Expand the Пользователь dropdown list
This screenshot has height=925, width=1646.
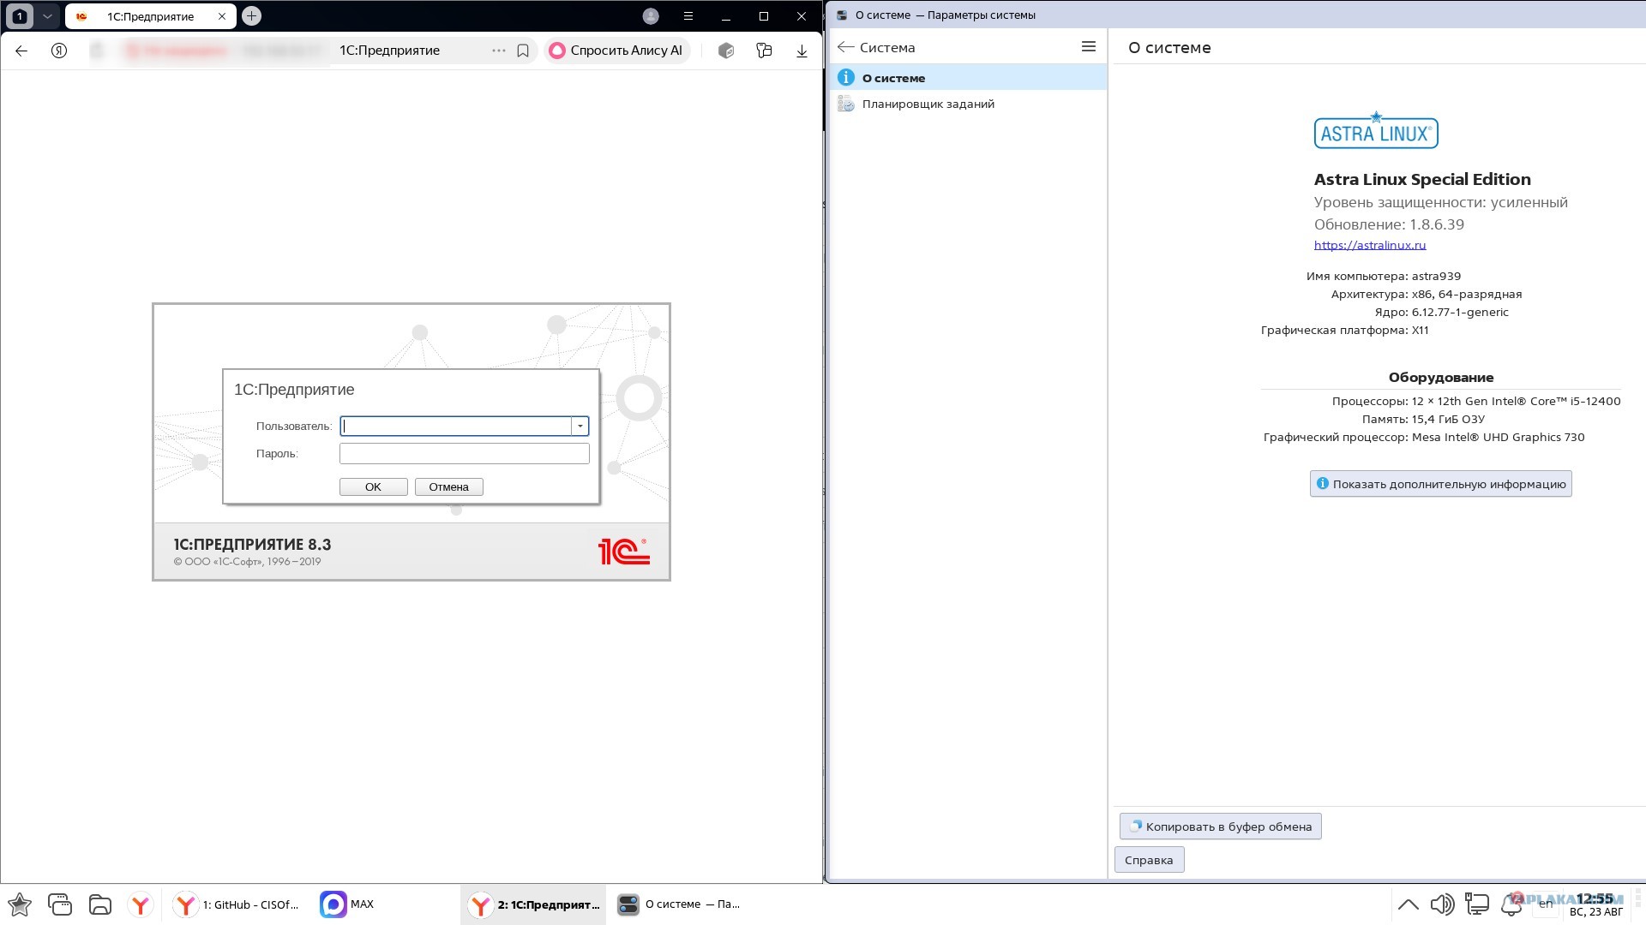pos(580,426)
